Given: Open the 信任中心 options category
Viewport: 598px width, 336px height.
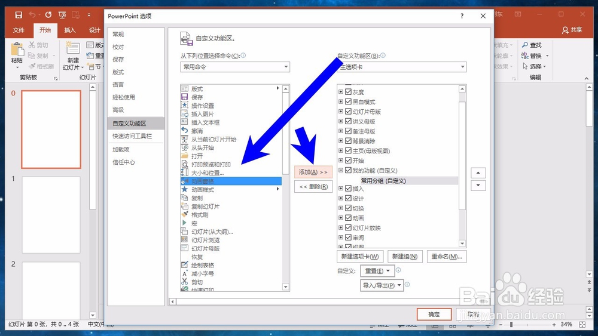Looking at the screenshot, I should (x=136, y=162).
